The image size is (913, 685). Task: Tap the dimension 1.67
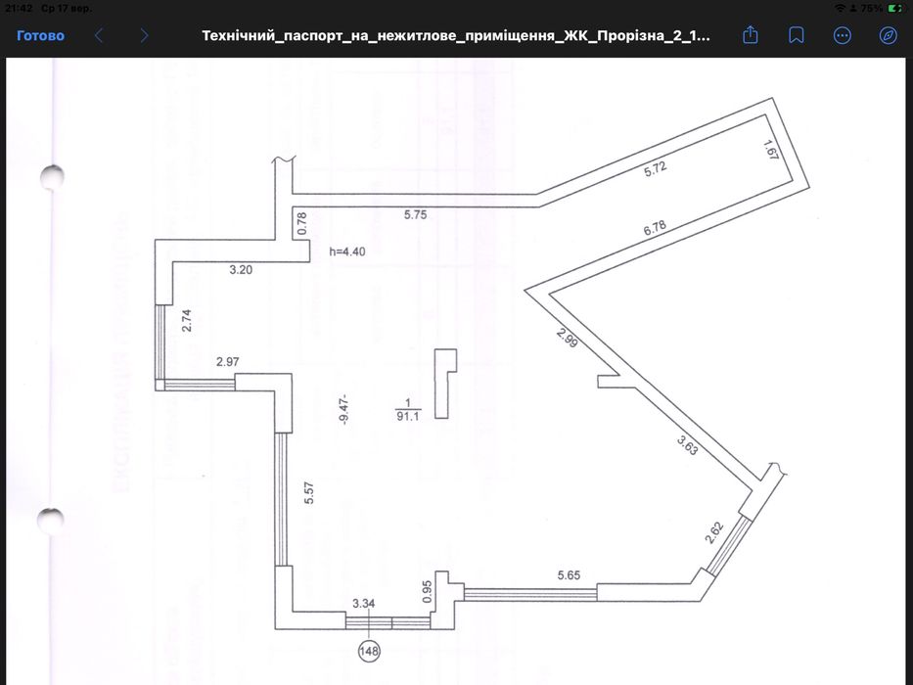[770, 150]
